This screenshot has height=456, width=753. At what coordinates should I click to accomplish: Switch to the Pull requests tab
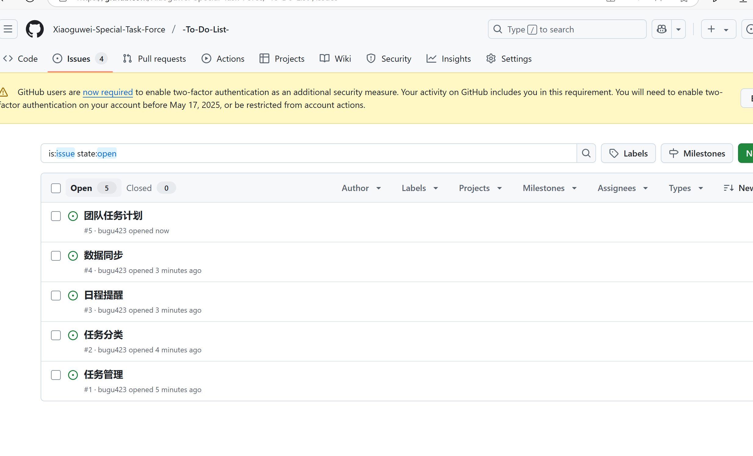[x=154, y=59]
